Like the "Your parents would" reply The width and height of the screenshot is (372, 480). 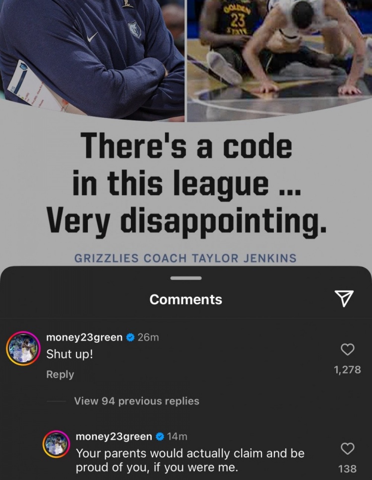tap(348, 449)
